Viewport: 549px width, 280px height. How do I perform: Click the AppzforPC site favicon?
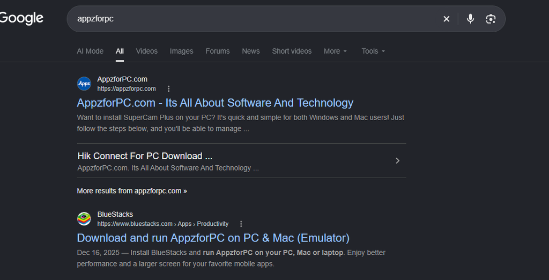coord(84,83)
